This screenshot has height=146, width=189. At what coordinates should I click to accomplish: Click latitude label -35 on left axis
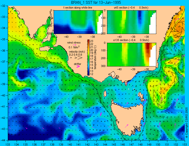click(x=3, y=39)
